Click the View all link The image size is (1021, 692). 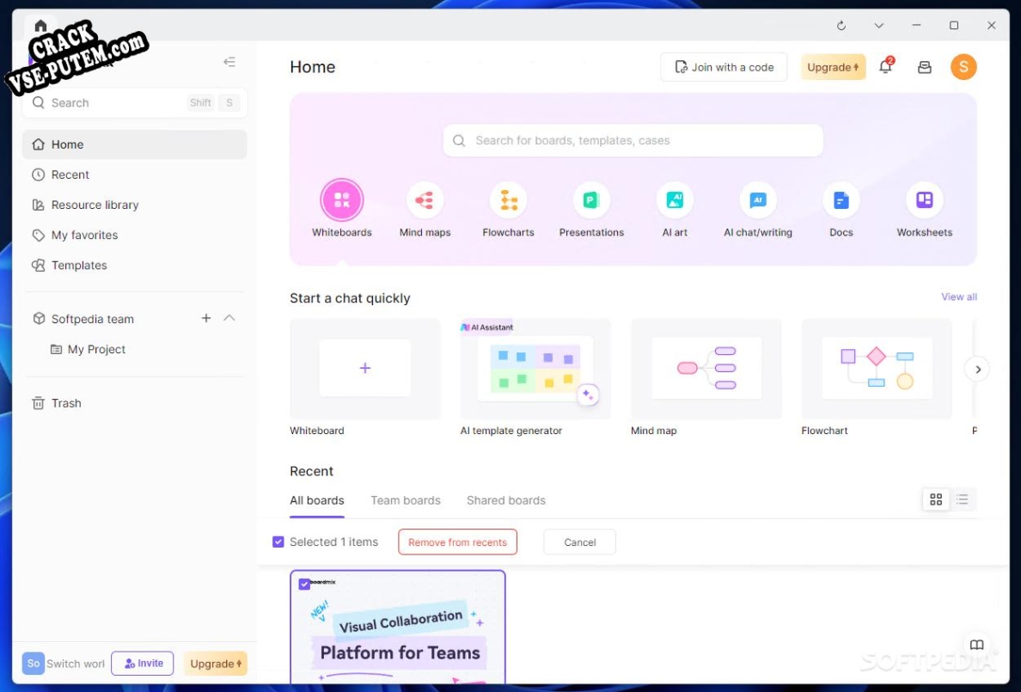958,297
